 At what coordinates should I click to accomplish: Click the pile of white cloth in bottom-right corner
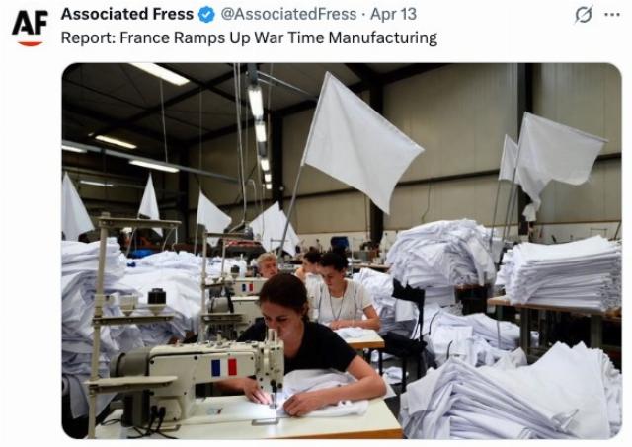[512, 395]
